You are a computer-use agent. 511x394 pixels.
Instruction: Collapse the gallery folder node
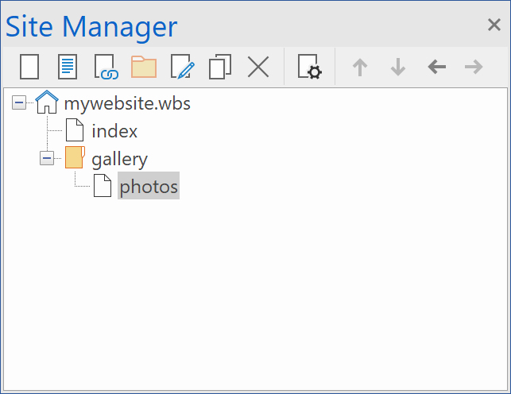(47, 158)
